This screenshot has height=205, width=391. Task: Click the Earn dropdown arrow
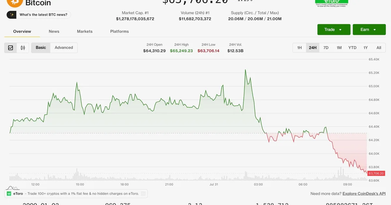pos(375,30)
